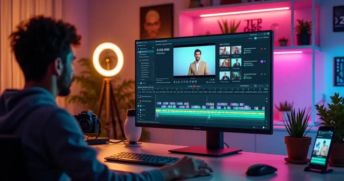Click the white round knob at the editor's bottom-right
Viewport: 344px width, 181px height.
pos(264,128)
